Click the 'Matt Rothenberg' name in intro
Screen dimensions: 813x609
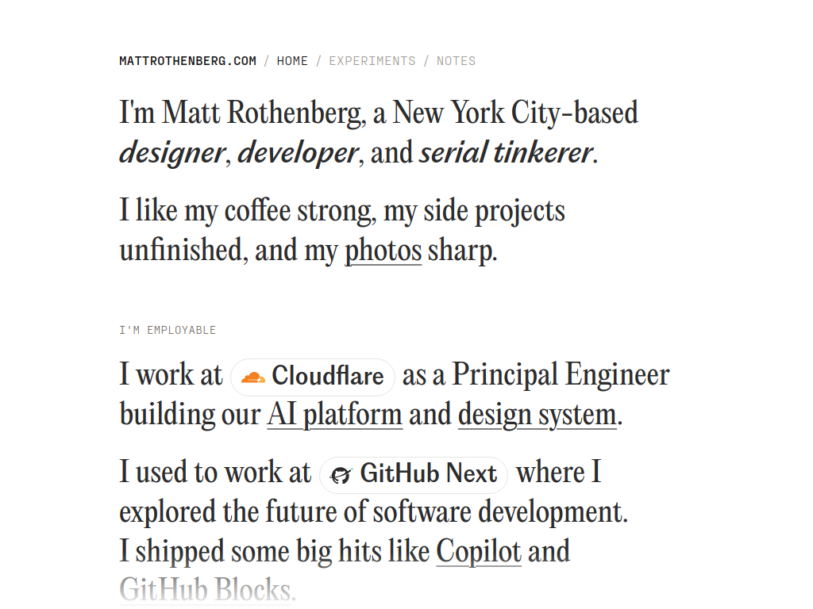pyautogui.click(x=260, y=113)
